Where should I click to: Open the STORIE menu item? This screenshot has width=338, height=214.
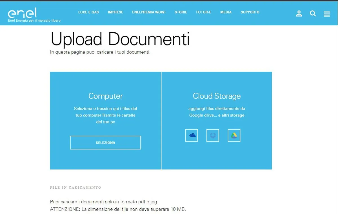pos(181,12)
